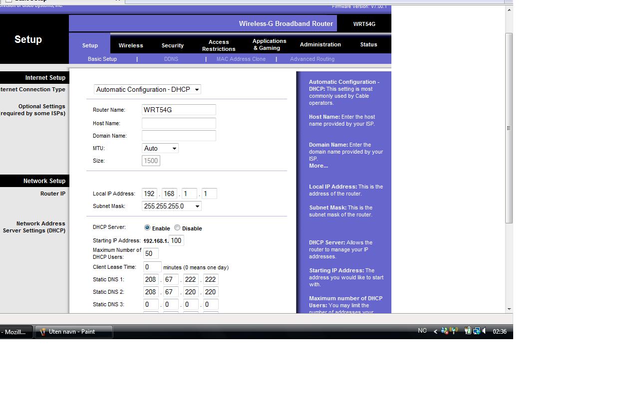The width and height of the screenshot is (639, 399).
Task: Open the Setup main tab
Action: [90, 45]
